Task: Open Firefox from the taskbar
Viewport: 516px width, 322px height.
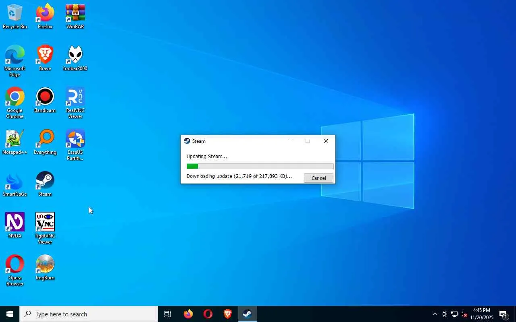Action: [x=188, y=314]
